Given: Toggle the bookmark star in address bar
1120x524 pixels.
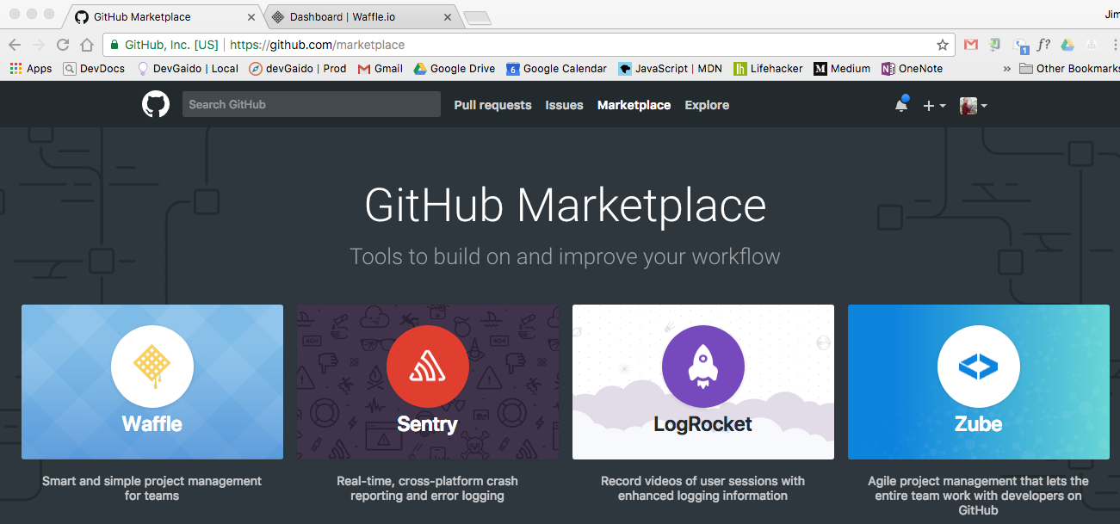Looking at the screenshot, I should click(x=943, y=44).
